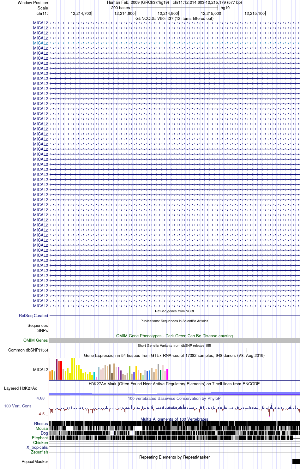Open the 100 Vert. Cons track label

[x=18, y=406]
